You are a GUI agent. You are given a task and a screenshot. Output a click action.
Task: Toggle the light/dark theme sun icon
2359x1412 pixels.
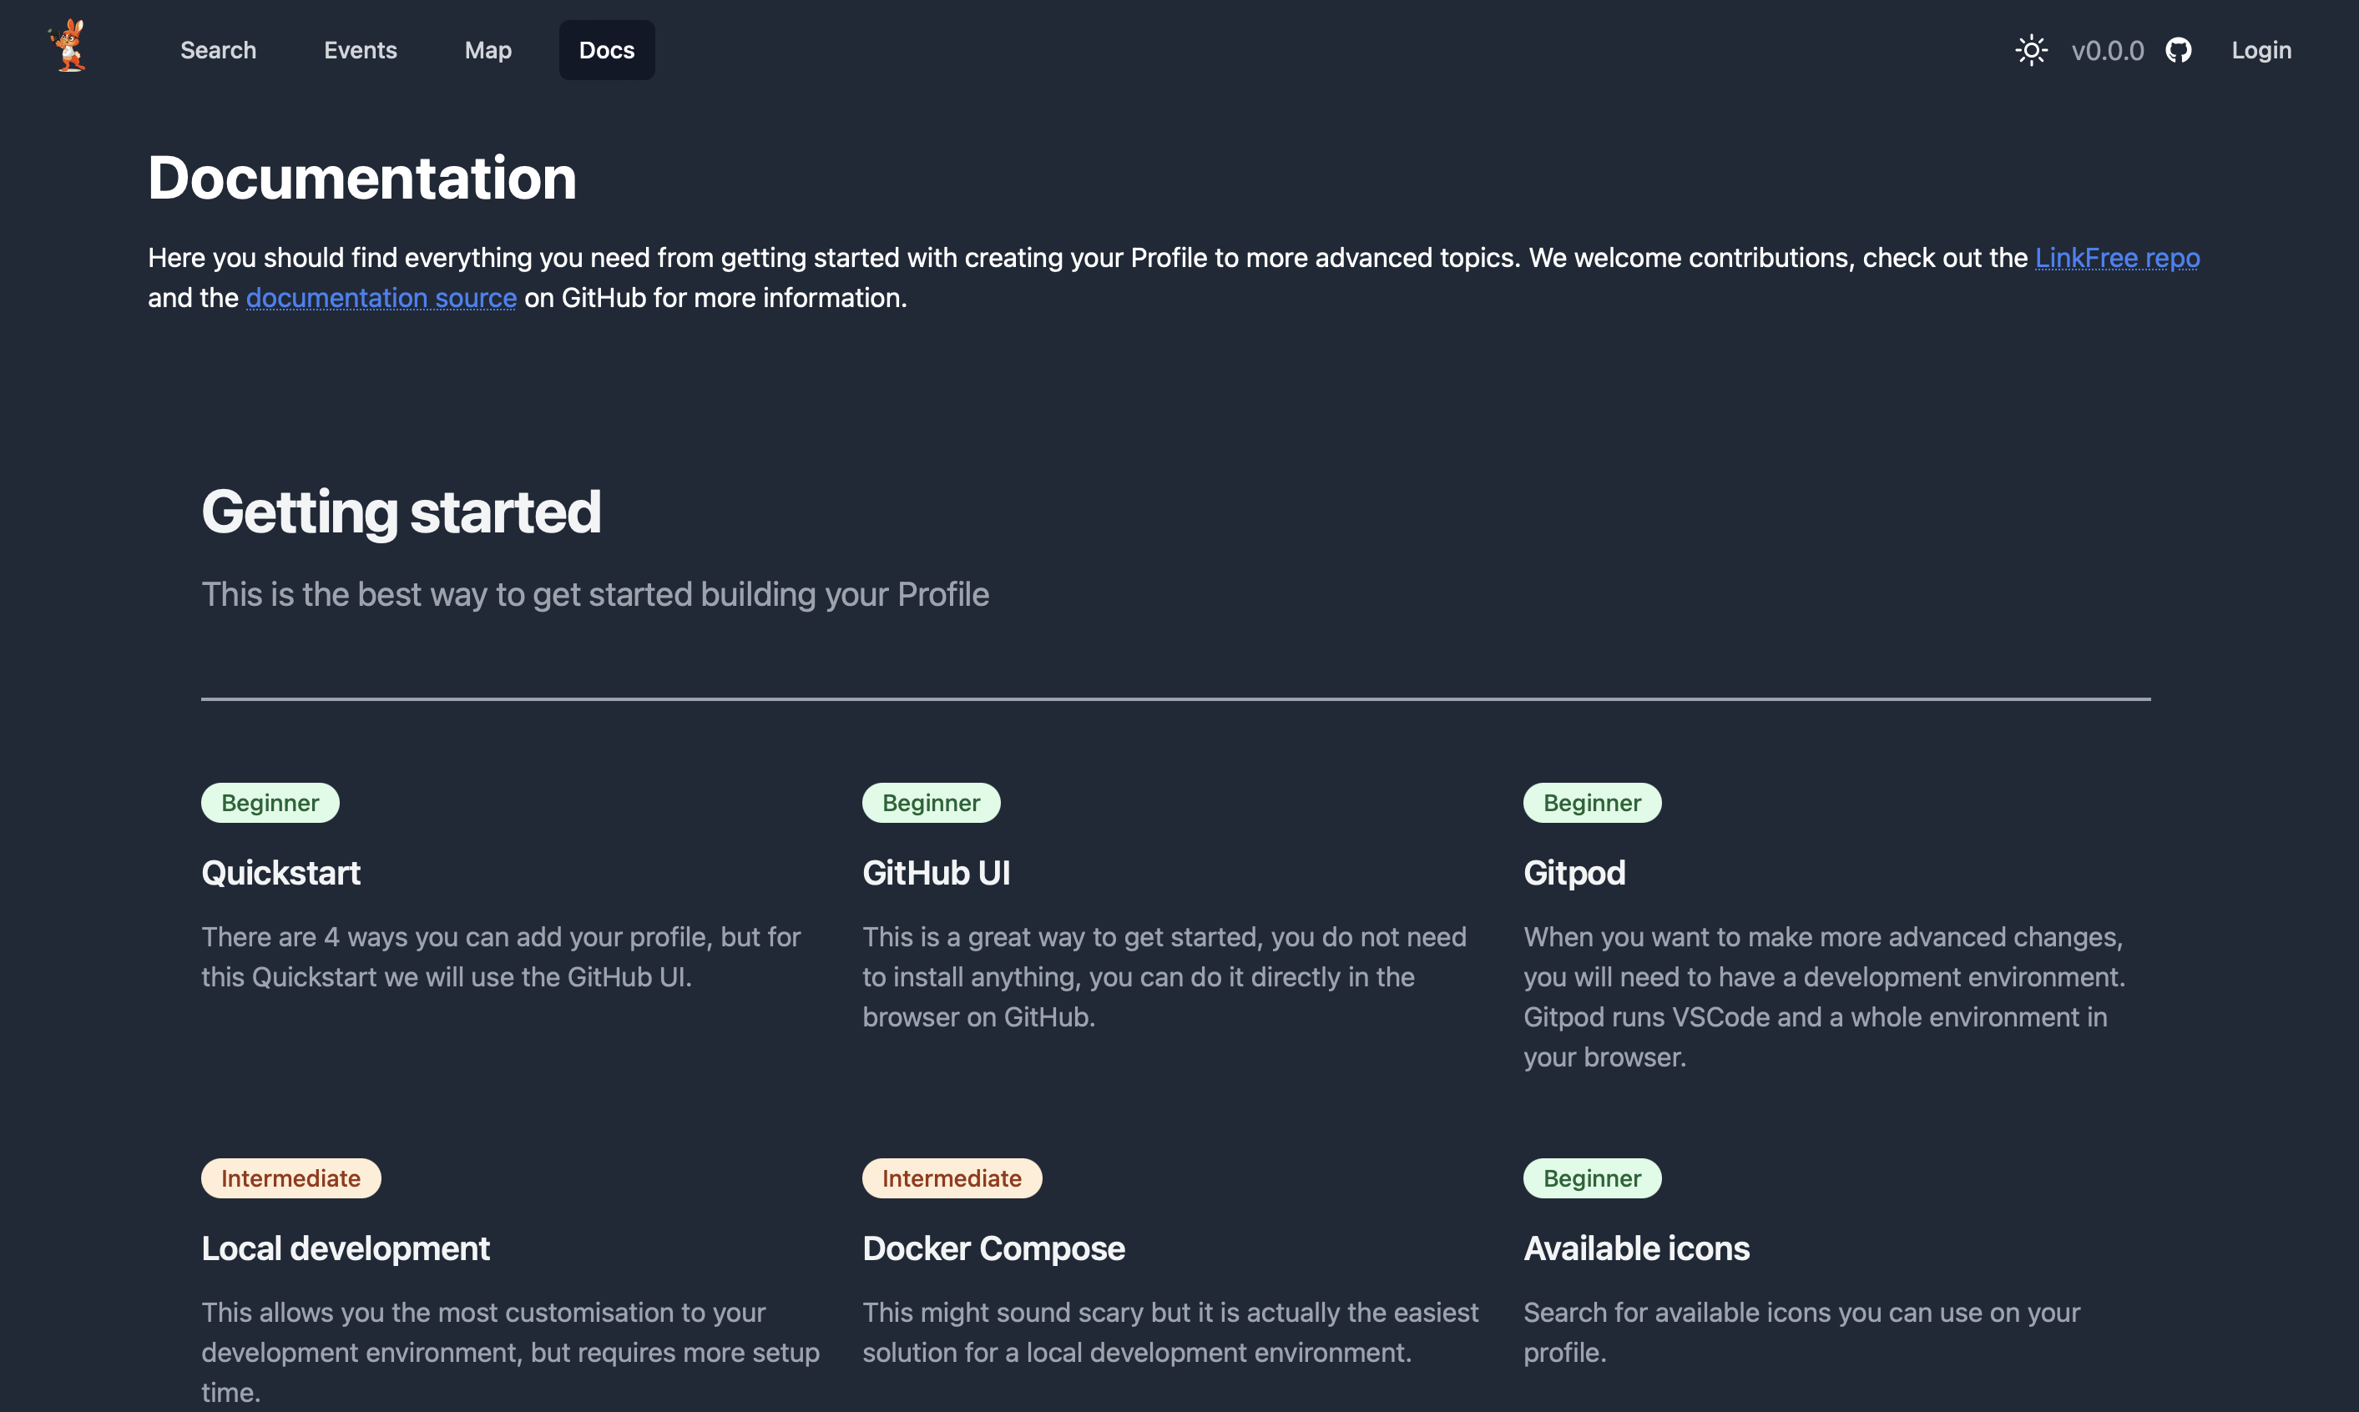click(2031, 50)
